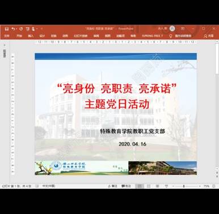Redo the last action
The image size is (219, 214).
(x=21, y=29)
